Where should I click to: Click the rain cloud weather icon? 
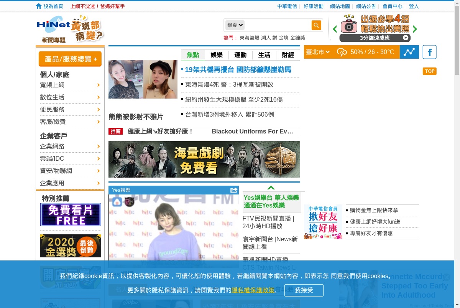pyautogui.click(x=342, y=52)
